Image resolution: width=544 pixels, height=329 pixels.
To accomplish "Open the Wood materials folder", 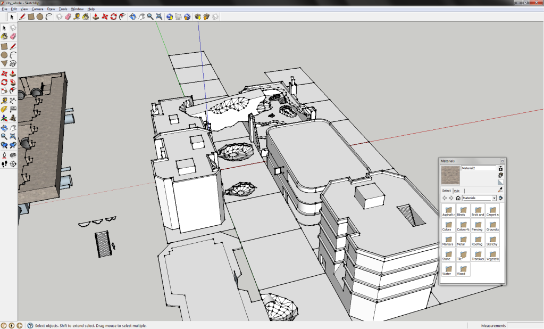I will point(463,269).
